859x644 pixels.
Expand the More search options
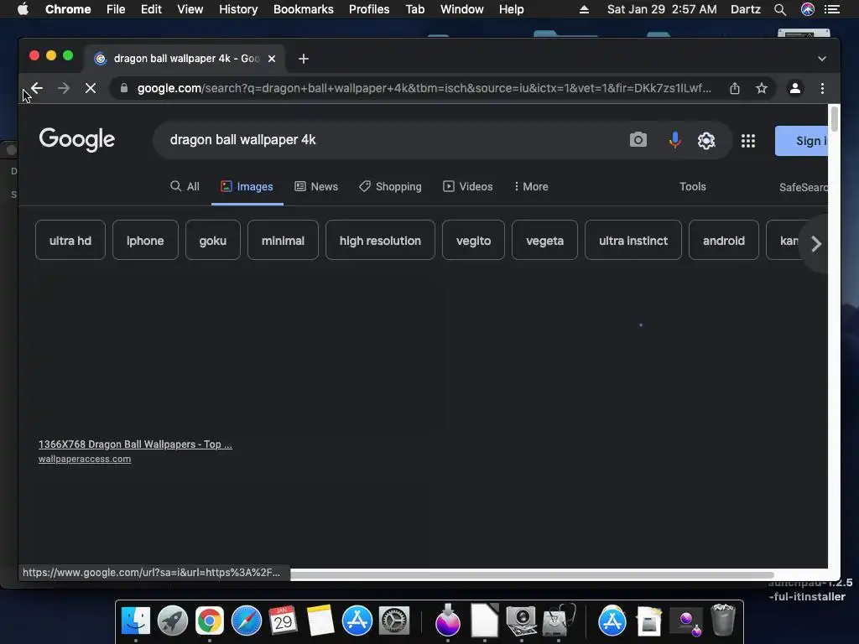tap(531, 186)
